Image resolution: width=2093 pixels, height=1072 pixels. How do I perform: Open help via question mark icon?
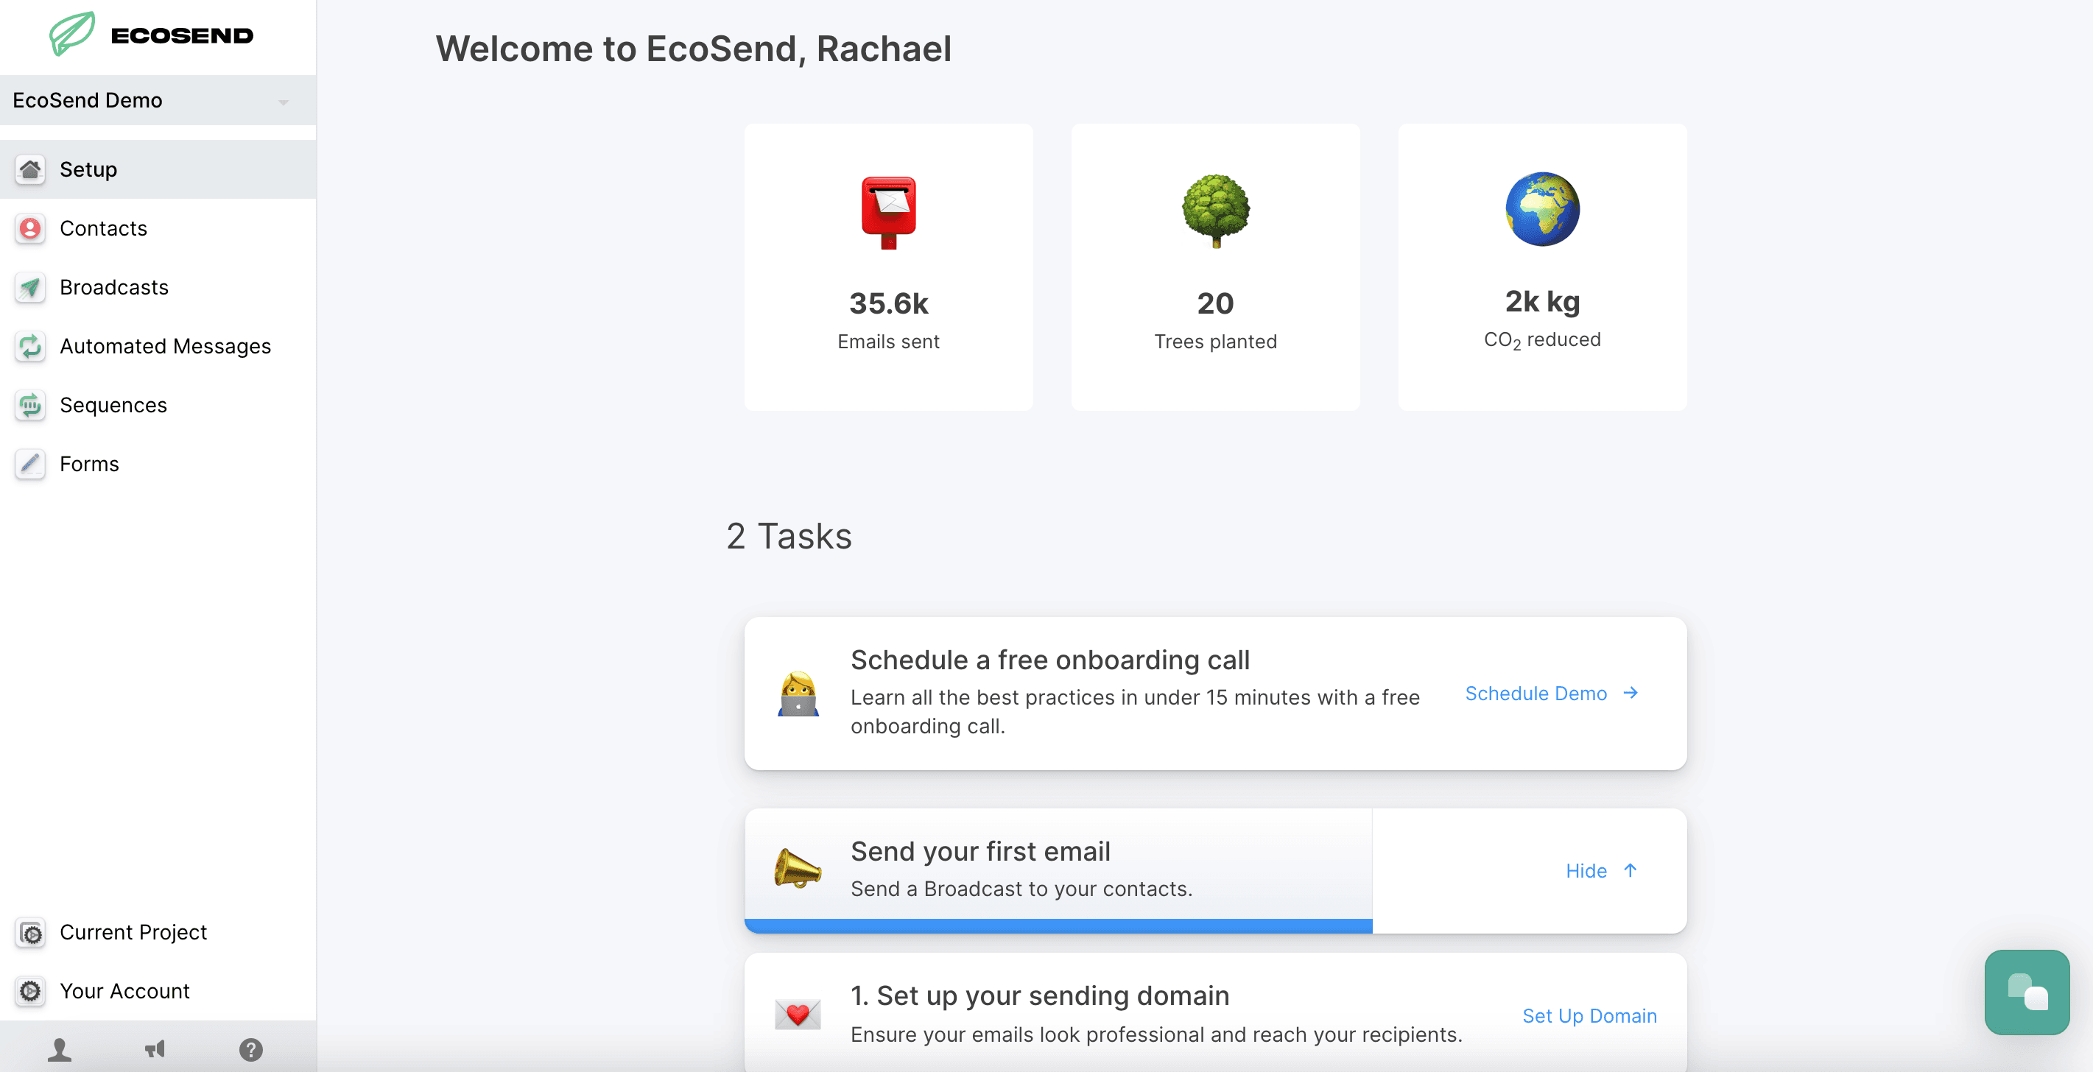coord(250,1049)
